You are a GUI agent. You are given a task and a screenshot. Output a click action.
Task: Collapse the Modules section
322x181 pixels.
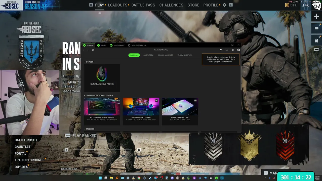85,129
